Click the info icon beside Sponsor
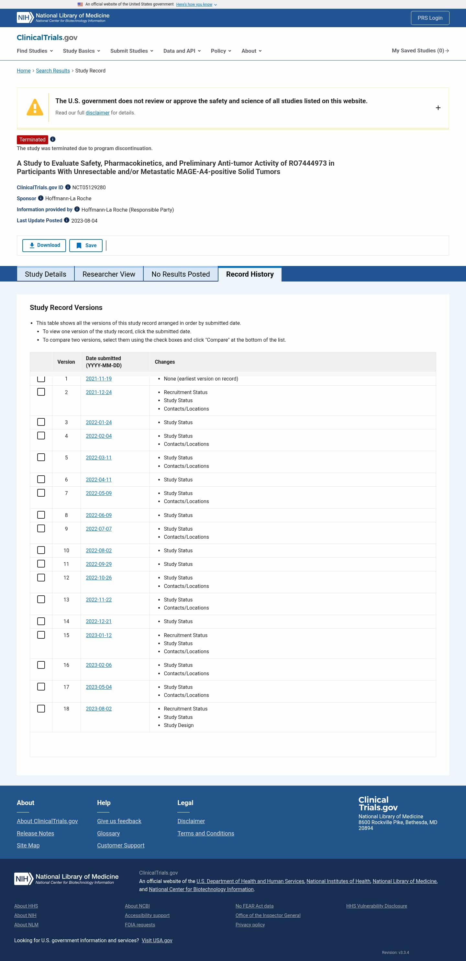The width and height of the screenshot is (466, 961). pos(41,198)
